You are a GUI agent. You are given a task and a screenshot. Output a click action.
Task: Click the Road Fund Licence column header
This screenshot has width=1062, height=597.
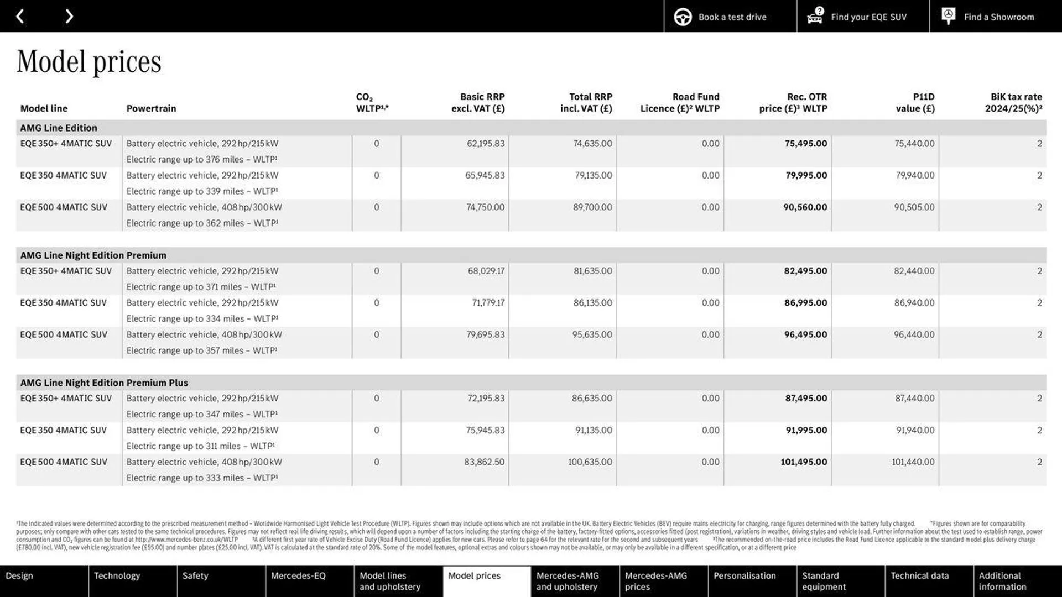(680, 103)
